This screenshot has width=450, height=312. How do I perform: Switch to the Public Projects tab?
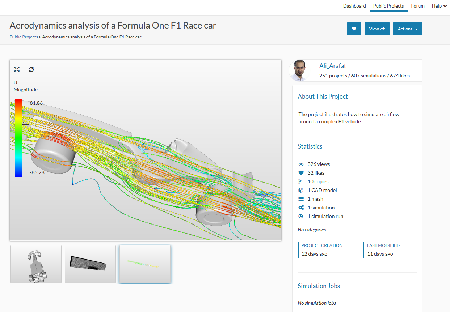[x=388, y=6]
